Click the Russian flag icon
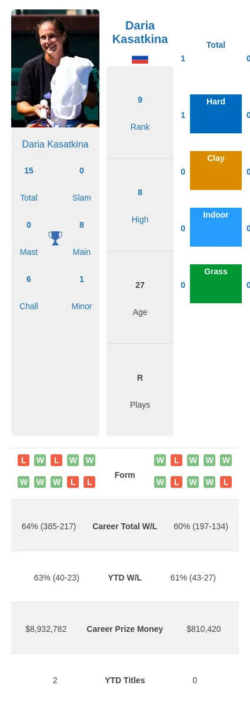Viewport: 250px width, 708px height. point(140,59)
